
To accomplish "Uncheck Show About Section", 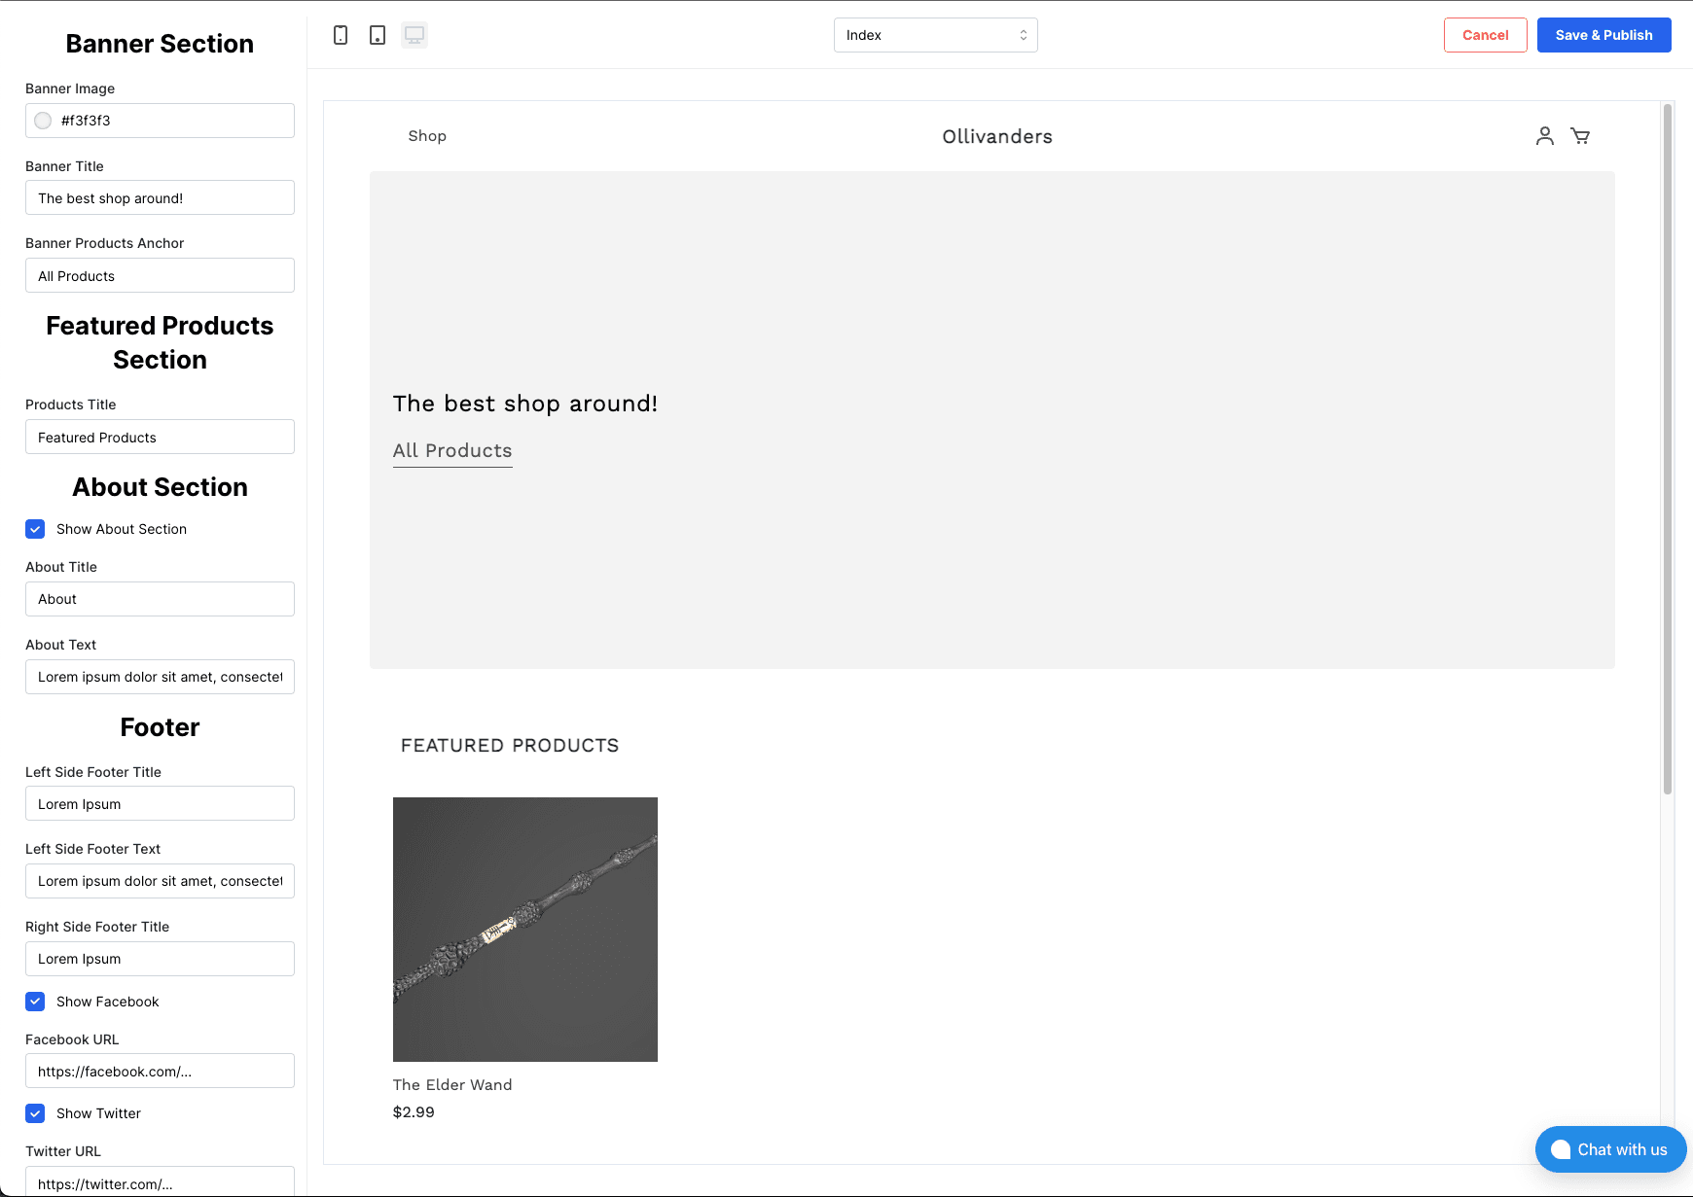I will [x=35, y=529].
